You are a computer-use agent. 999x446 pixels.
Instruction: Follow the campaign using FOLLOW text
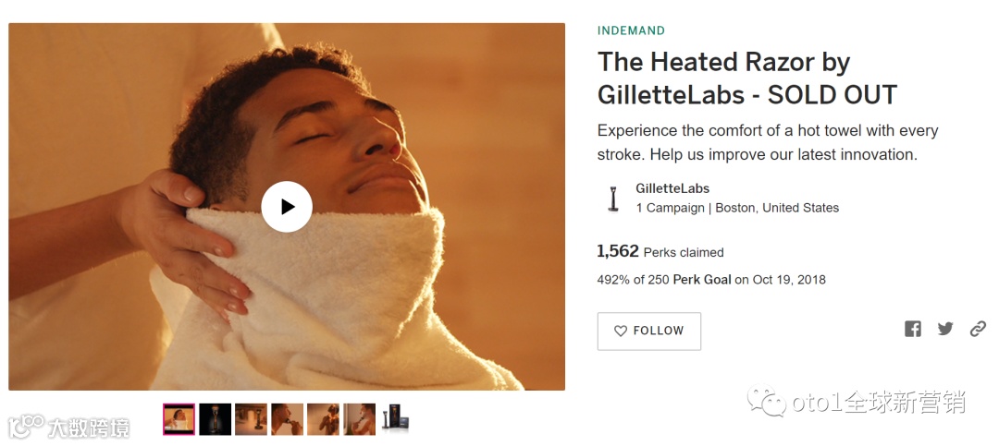(x=659, y=331)
